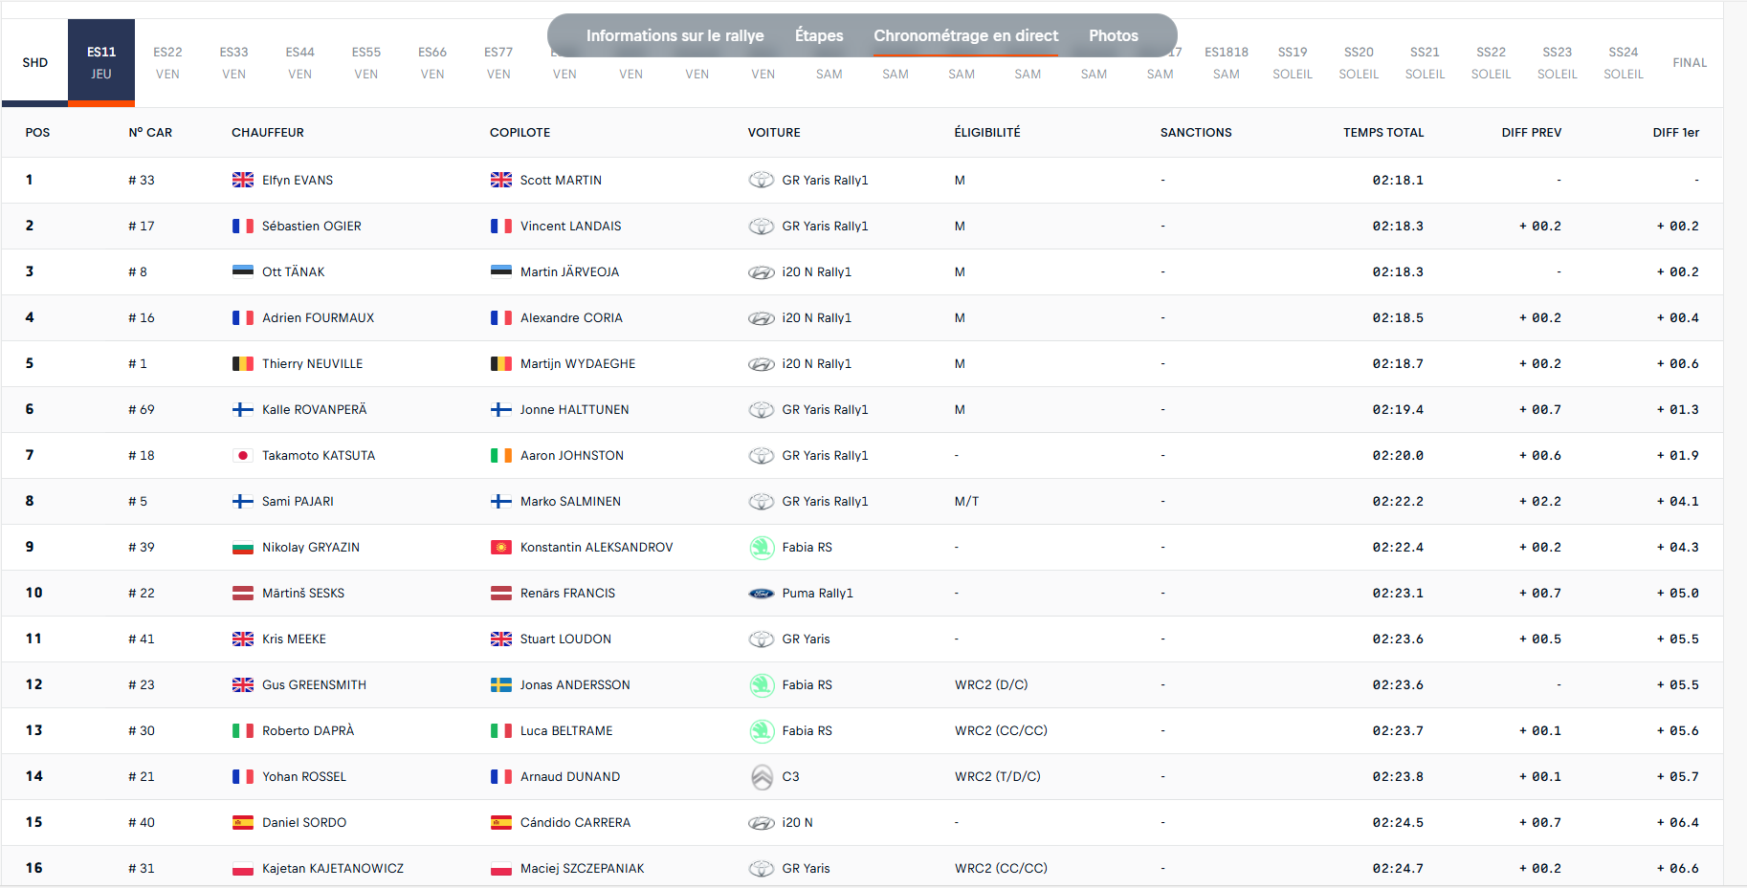This screenshot has height=888, width=1747.
Task: Open the Photos menu item
Action: point(1113,35)
